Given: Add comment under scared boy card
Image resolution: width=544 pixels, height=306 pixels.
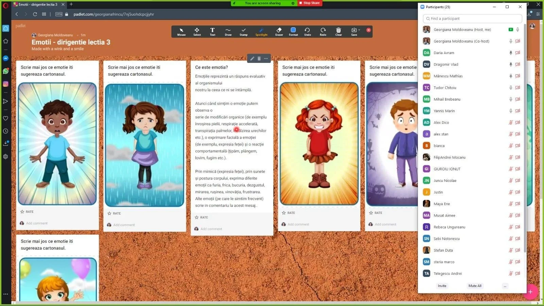Looking at the screenshot, I should pos(37,223).
